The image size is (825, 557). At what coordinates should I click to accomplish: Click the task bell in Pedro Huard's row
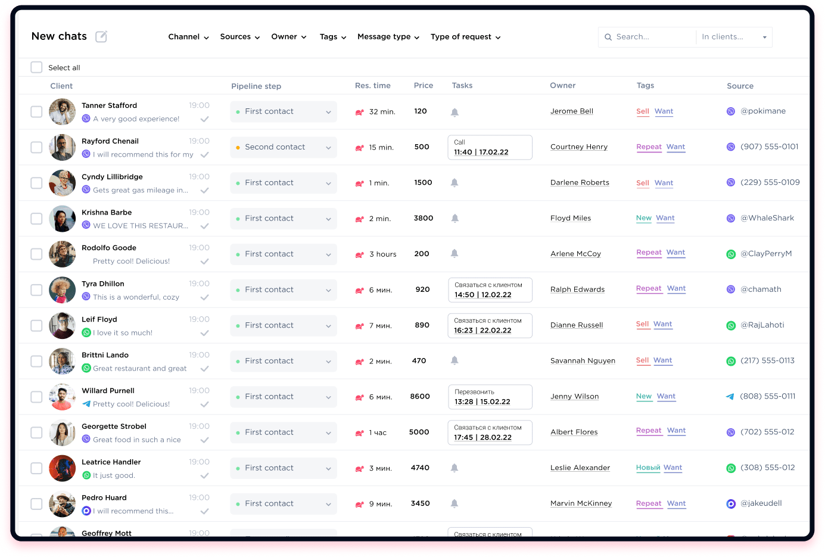pyautogui.click(x=454, y=504)
